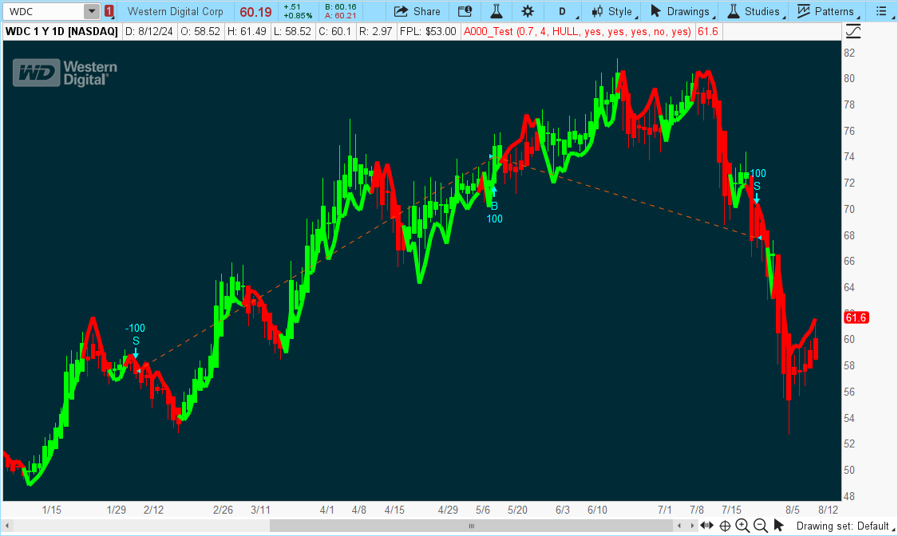Open the Studies menu
The width and height of the screenshot is (898, 536).
[754, 11]
